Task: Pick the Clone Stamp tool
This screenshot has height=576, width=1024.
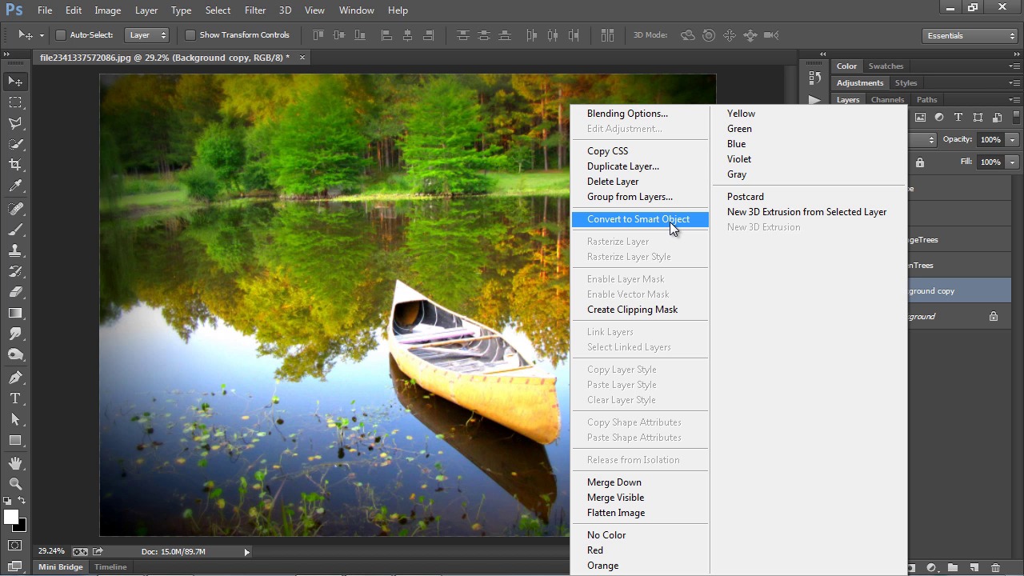Action: (x=15, y=250)
